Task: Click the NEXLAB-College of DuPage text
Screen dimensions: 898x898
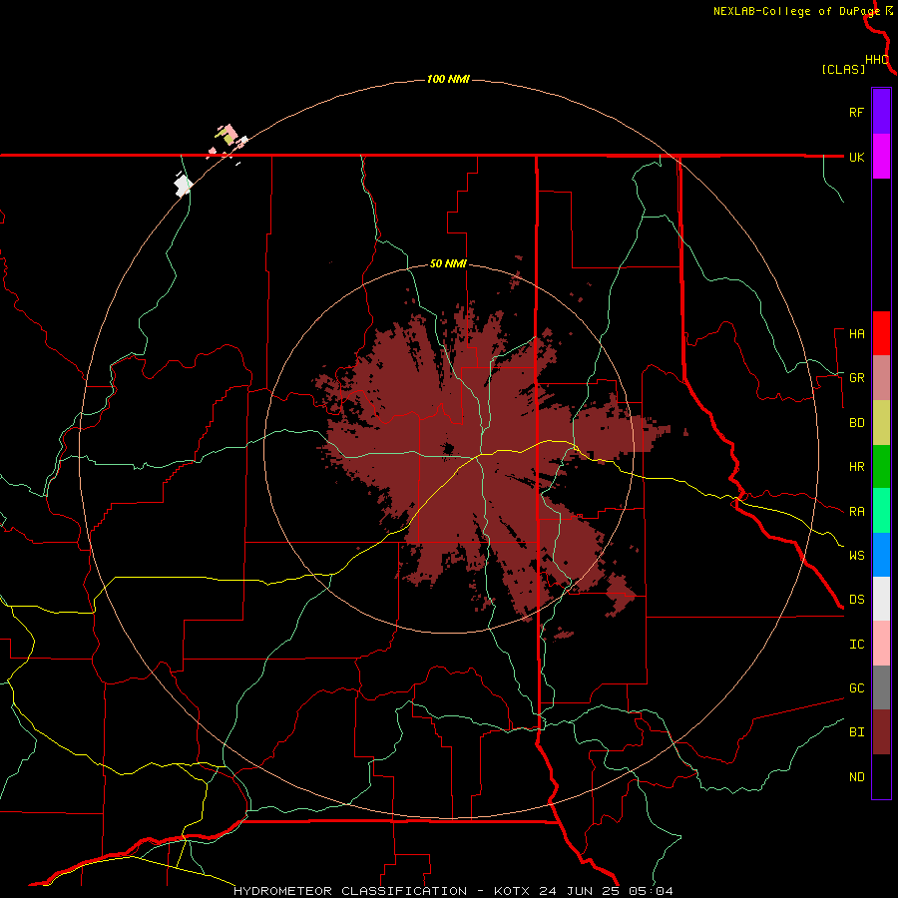Action: pos(796,11)
